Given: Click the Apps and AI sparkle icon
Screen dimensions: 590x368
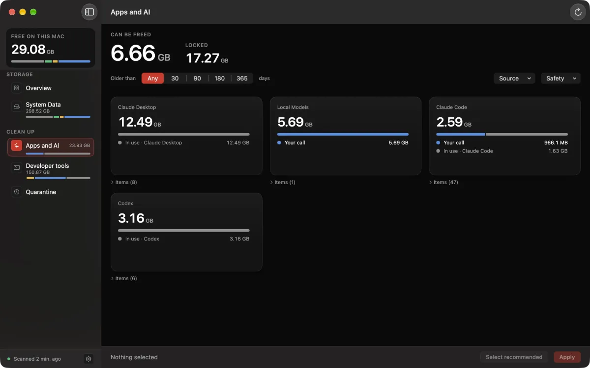Looking at the screenshot, I should point(17,146).
